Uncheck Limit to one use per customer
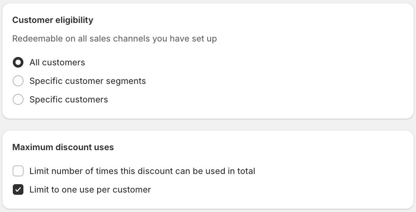This screenshot has height=212, width=416. (x=18, y=190)
